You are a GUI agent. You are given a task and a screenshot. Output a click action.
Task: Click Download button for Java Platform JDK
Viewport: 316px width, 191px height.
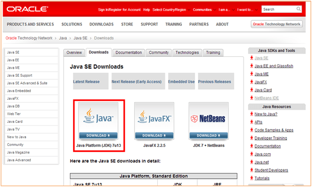(98, 136)
